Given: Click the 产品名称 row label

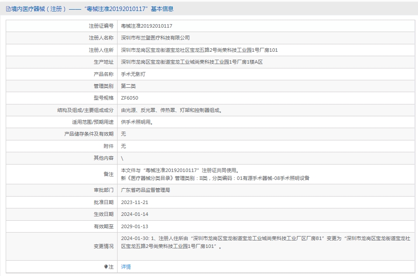Looking at the screenshot, I should click(104, 74).
